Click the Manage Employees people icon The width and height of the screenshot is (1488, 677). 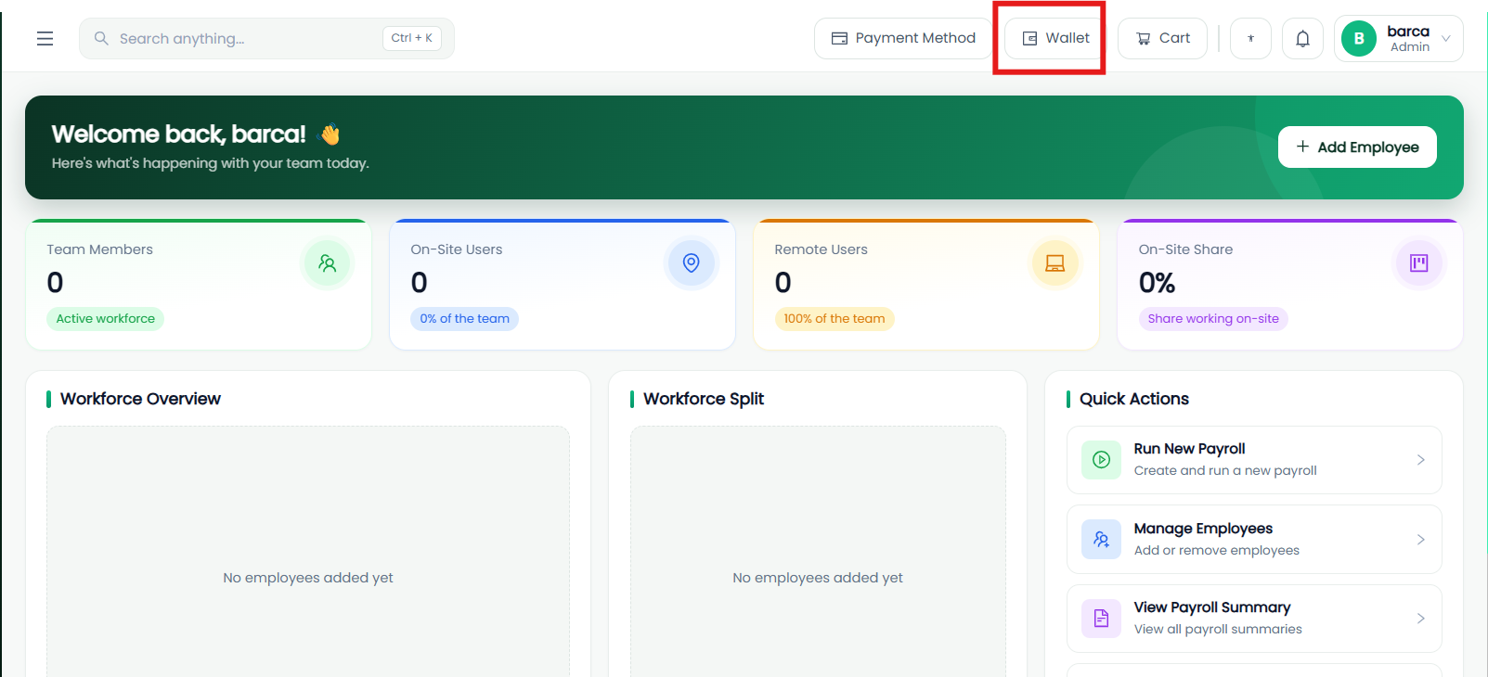pos(1102,539)
